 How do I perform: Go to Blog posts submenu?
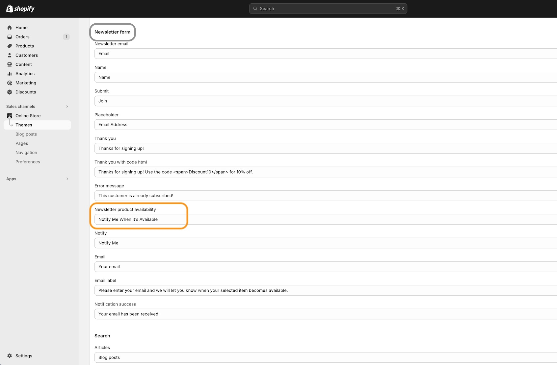(26, 134)
